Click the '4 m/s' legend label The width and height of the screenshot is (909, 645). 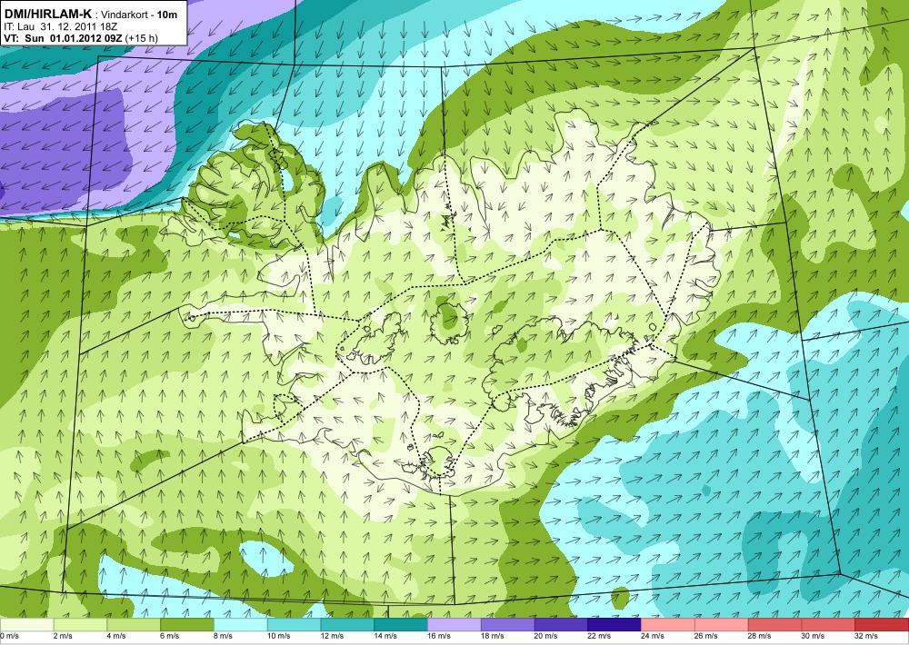(116, 636)
